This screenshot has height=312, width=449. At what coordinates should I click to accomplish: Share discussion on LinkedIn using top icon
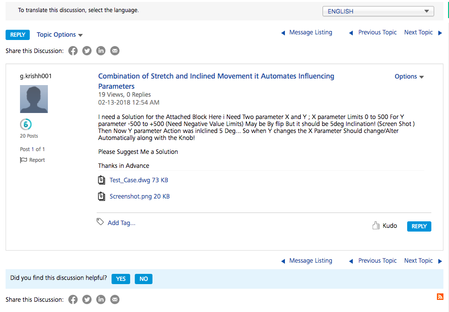pos(101,51)
